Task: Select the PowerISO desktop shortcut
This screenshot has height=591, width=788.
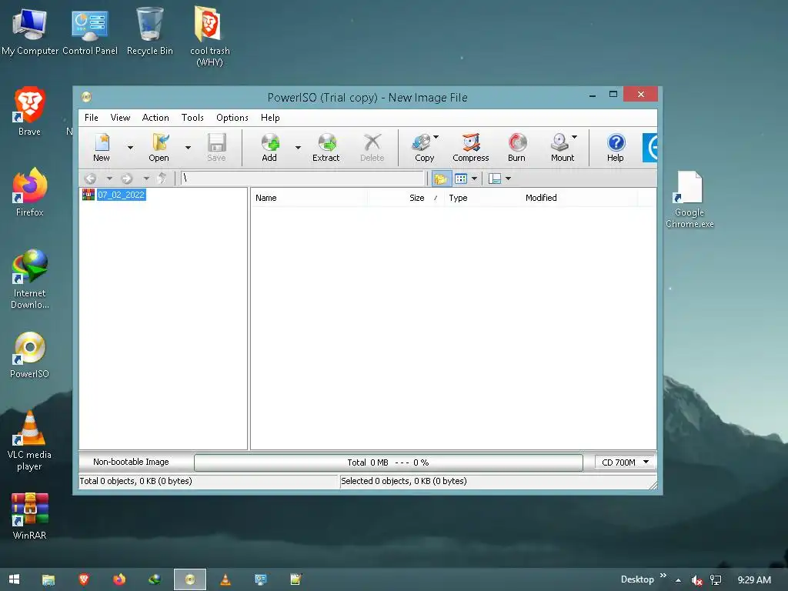Action: [x=30, y=355]
